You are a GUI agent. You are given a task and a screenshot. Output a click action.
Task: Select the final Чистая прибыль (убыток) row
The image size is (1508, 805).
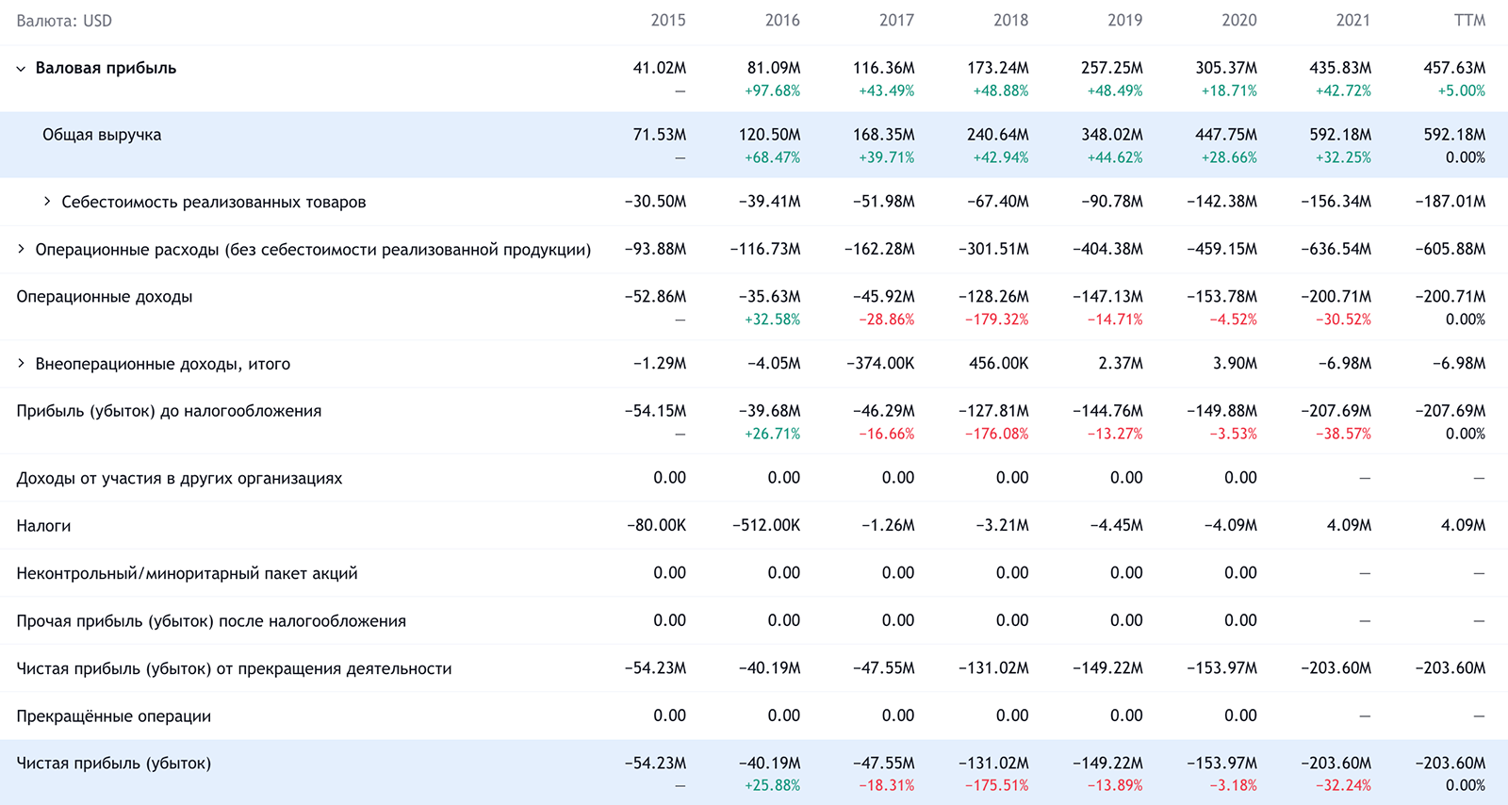click(x=754, y=773)
